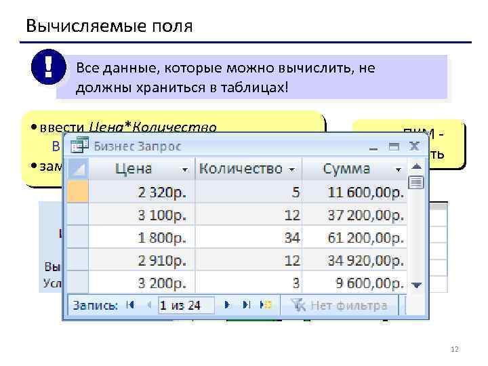Image resolution: width=488 pixels, height=366 pixels.
Task: Select the row with price 2 910р.
Action: pyautogui.click(x=78, y=260)
